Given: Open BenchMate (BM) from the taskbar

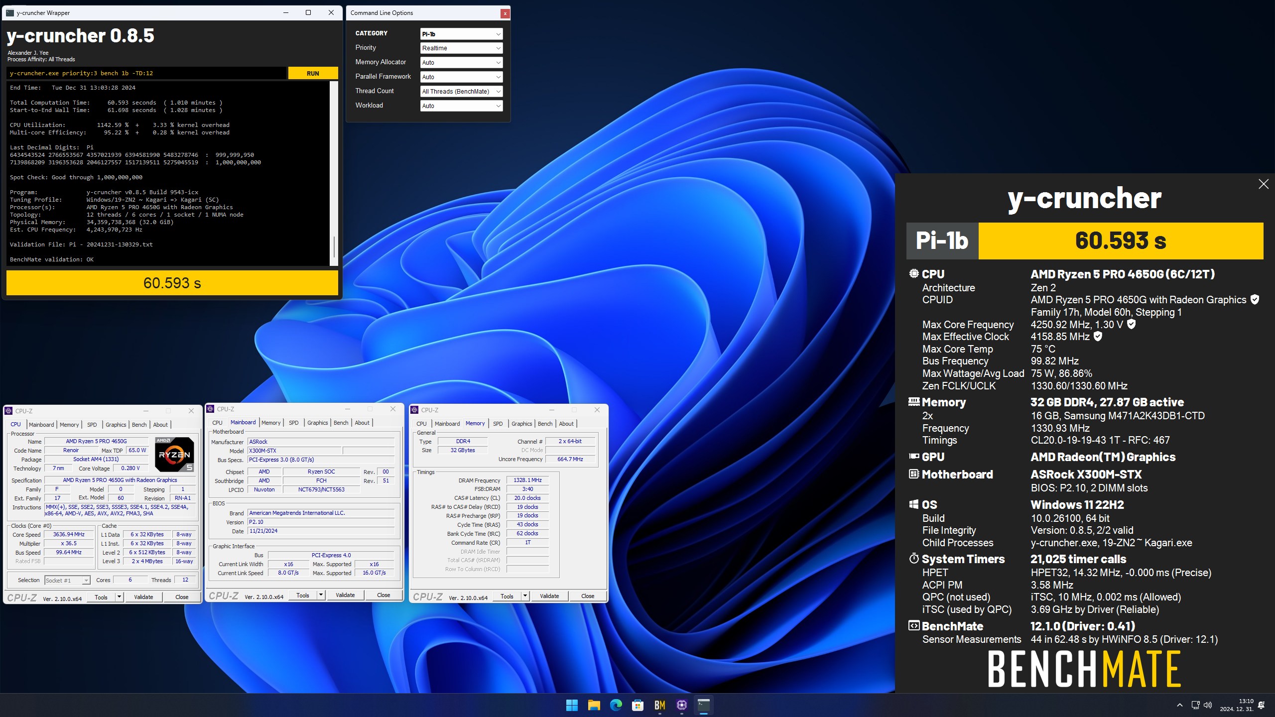Looking at the screenshot, I should (x=660, y=705).
